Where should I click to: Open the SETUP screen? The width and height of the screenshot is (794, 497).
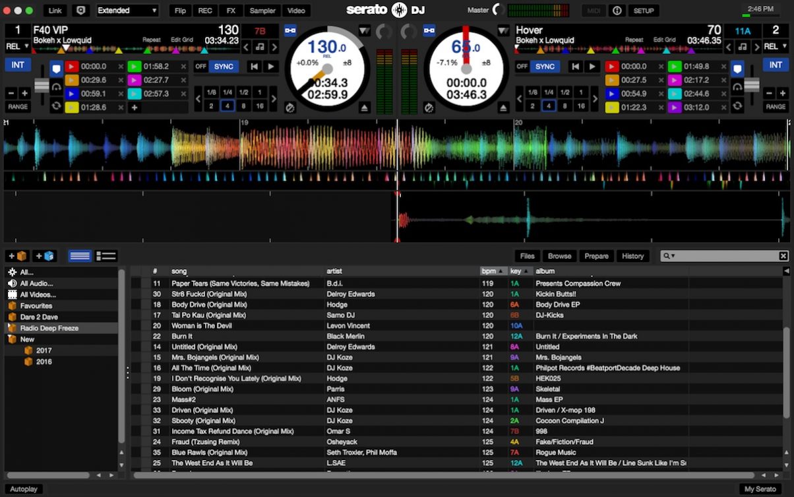pos(643,11)
